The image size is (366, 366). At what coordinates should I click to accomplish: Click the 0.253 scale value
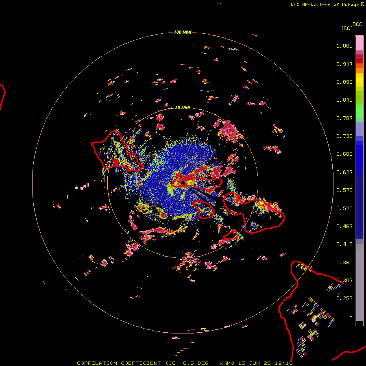point(344,298)
